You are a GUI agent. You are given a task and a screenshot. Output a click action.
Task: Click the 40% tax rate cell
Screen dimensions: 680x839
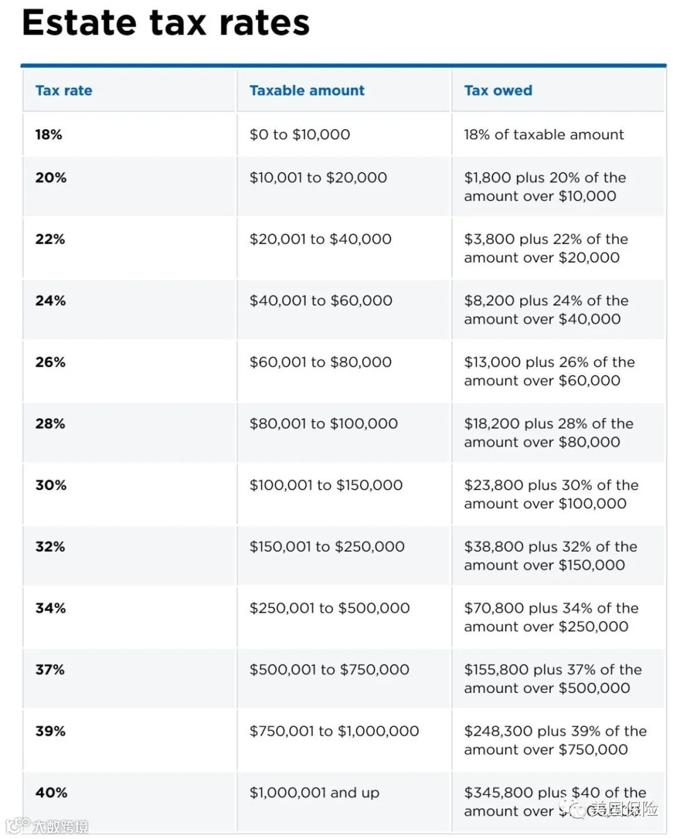pos(51,793)
